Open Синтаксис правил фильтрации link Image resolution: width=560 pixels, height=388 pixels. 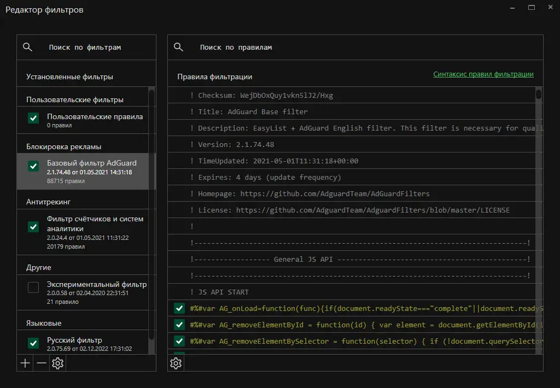click(483, 74)
